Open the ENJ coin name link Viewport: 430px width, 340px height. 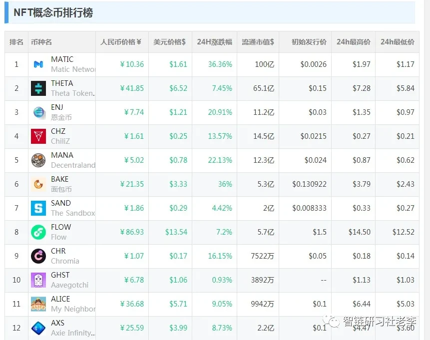point(57,107)
